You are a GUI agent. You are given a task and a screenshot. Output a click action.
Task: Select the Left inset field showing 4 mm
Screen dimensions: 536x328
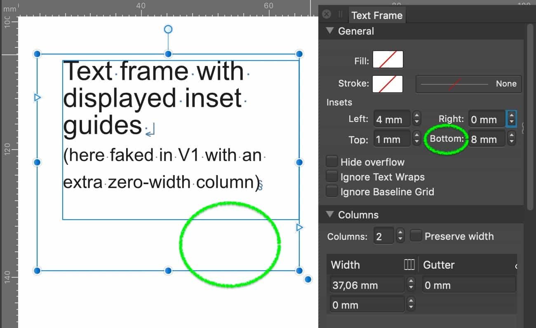point(392,119)
